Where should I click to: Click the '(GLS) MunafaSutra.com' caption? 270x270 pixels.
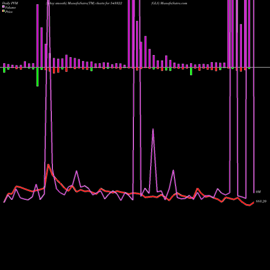point(169,3)
